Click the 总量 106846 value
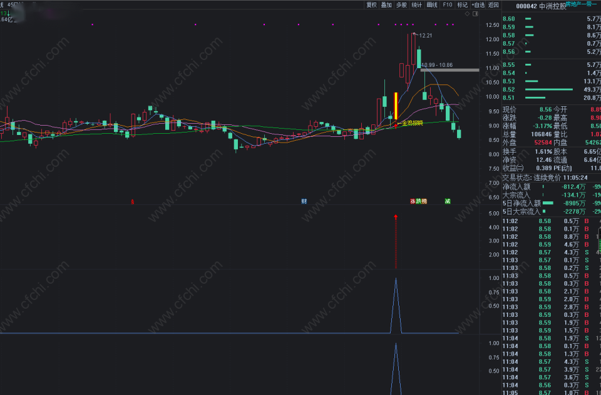This screenshot has width=601, height=395. (540, 134)
